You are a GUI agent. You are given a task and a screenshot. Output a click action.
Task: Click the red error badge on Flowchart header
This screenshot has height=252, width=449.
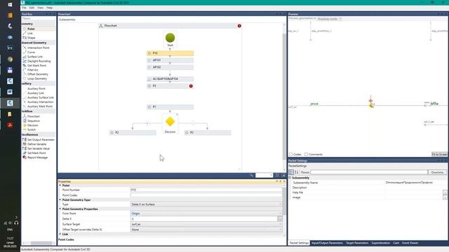[x=239, y=26]
